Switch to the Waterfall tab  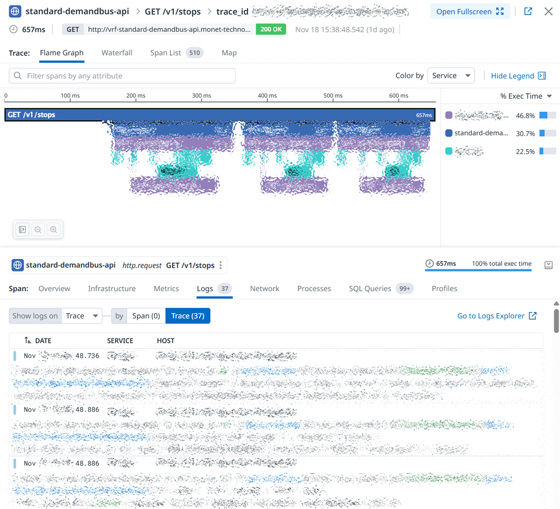tap(117, 53)
